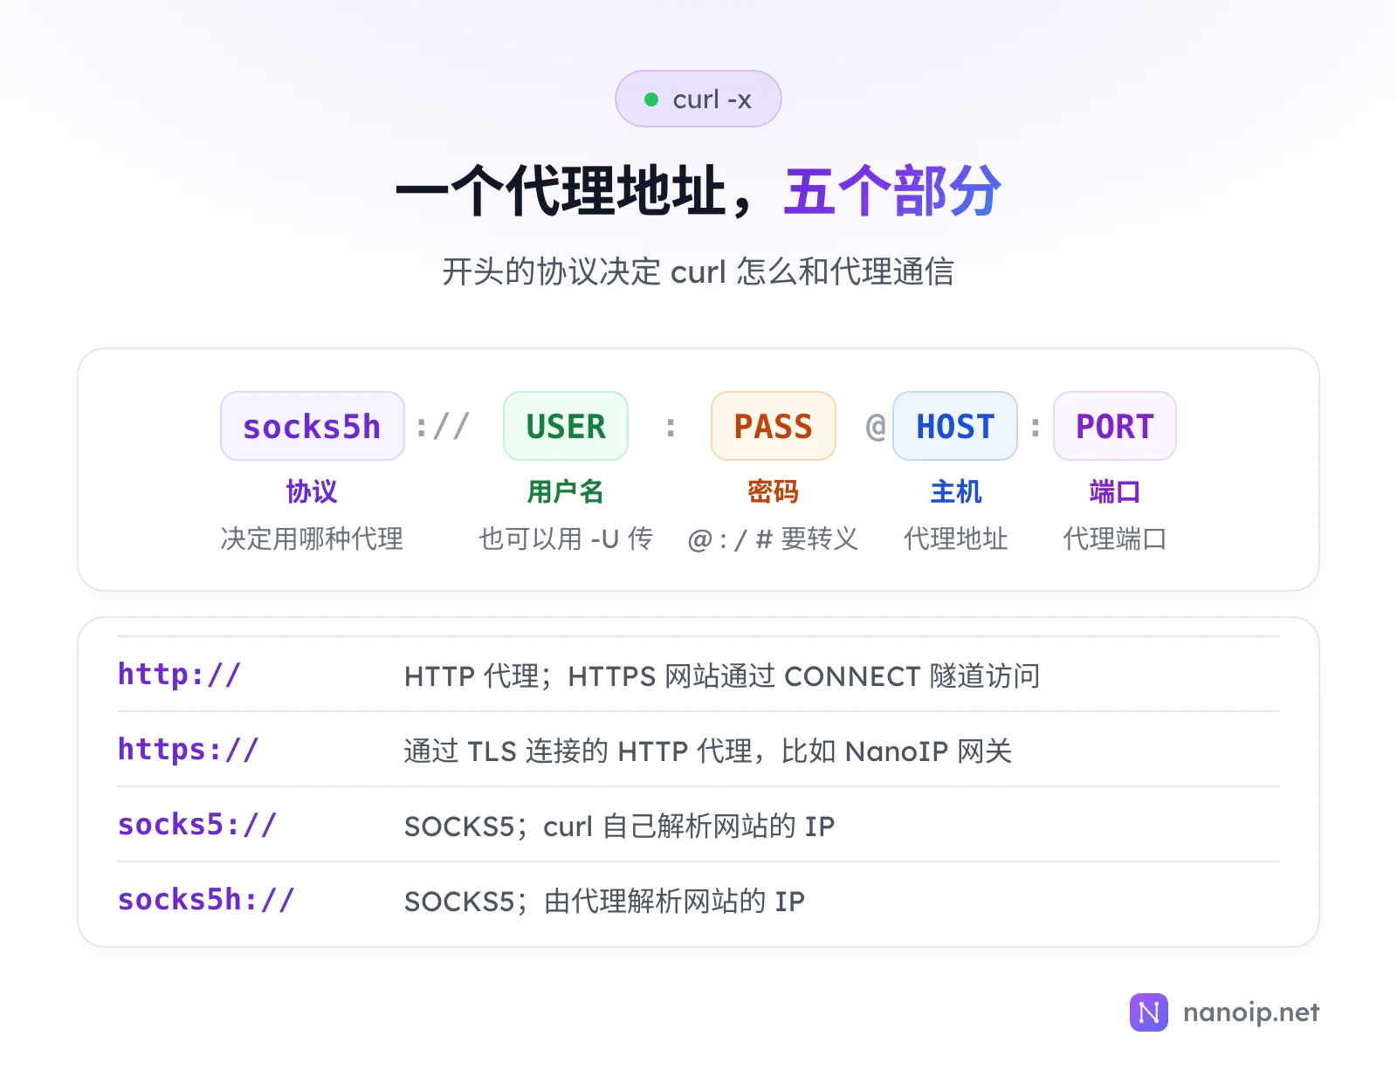Open the nanoip.net link
The height and width of the screenshot is (1077, 1397).
pos(1250,1012)
